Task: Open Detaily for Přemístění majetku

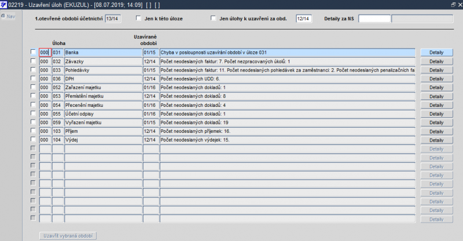Action: (x=436, y=97)
